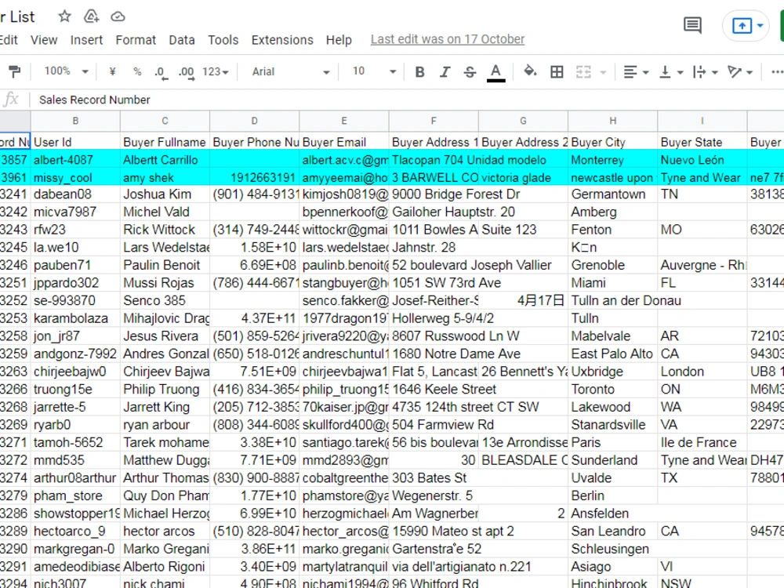Image resolution: width=784 pixels, height=588 pixels.
Task: Click the merge cells icon
Action: pyautogui.click(x=583, y=72)
